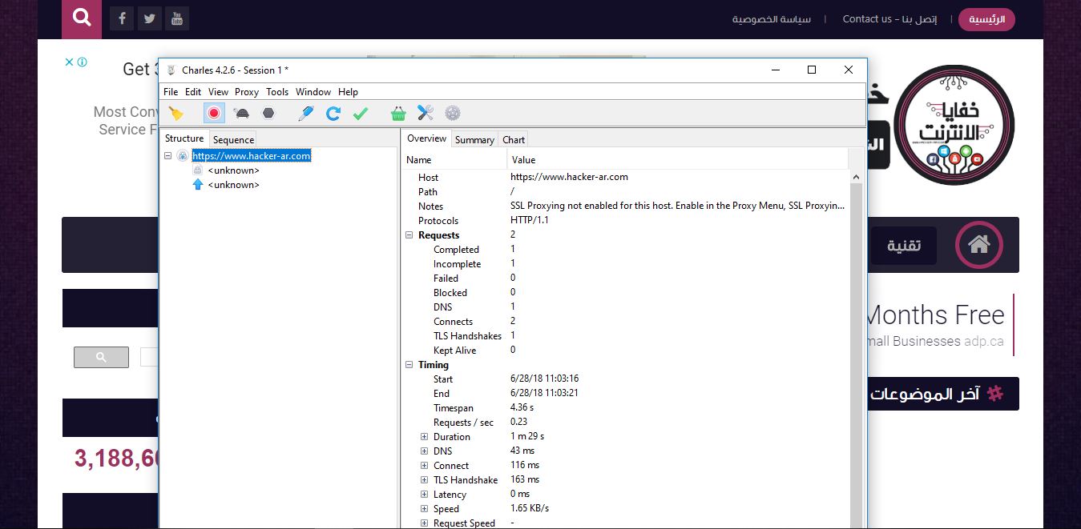
Task: Open the Tools menu
Action: pos(277,92)
